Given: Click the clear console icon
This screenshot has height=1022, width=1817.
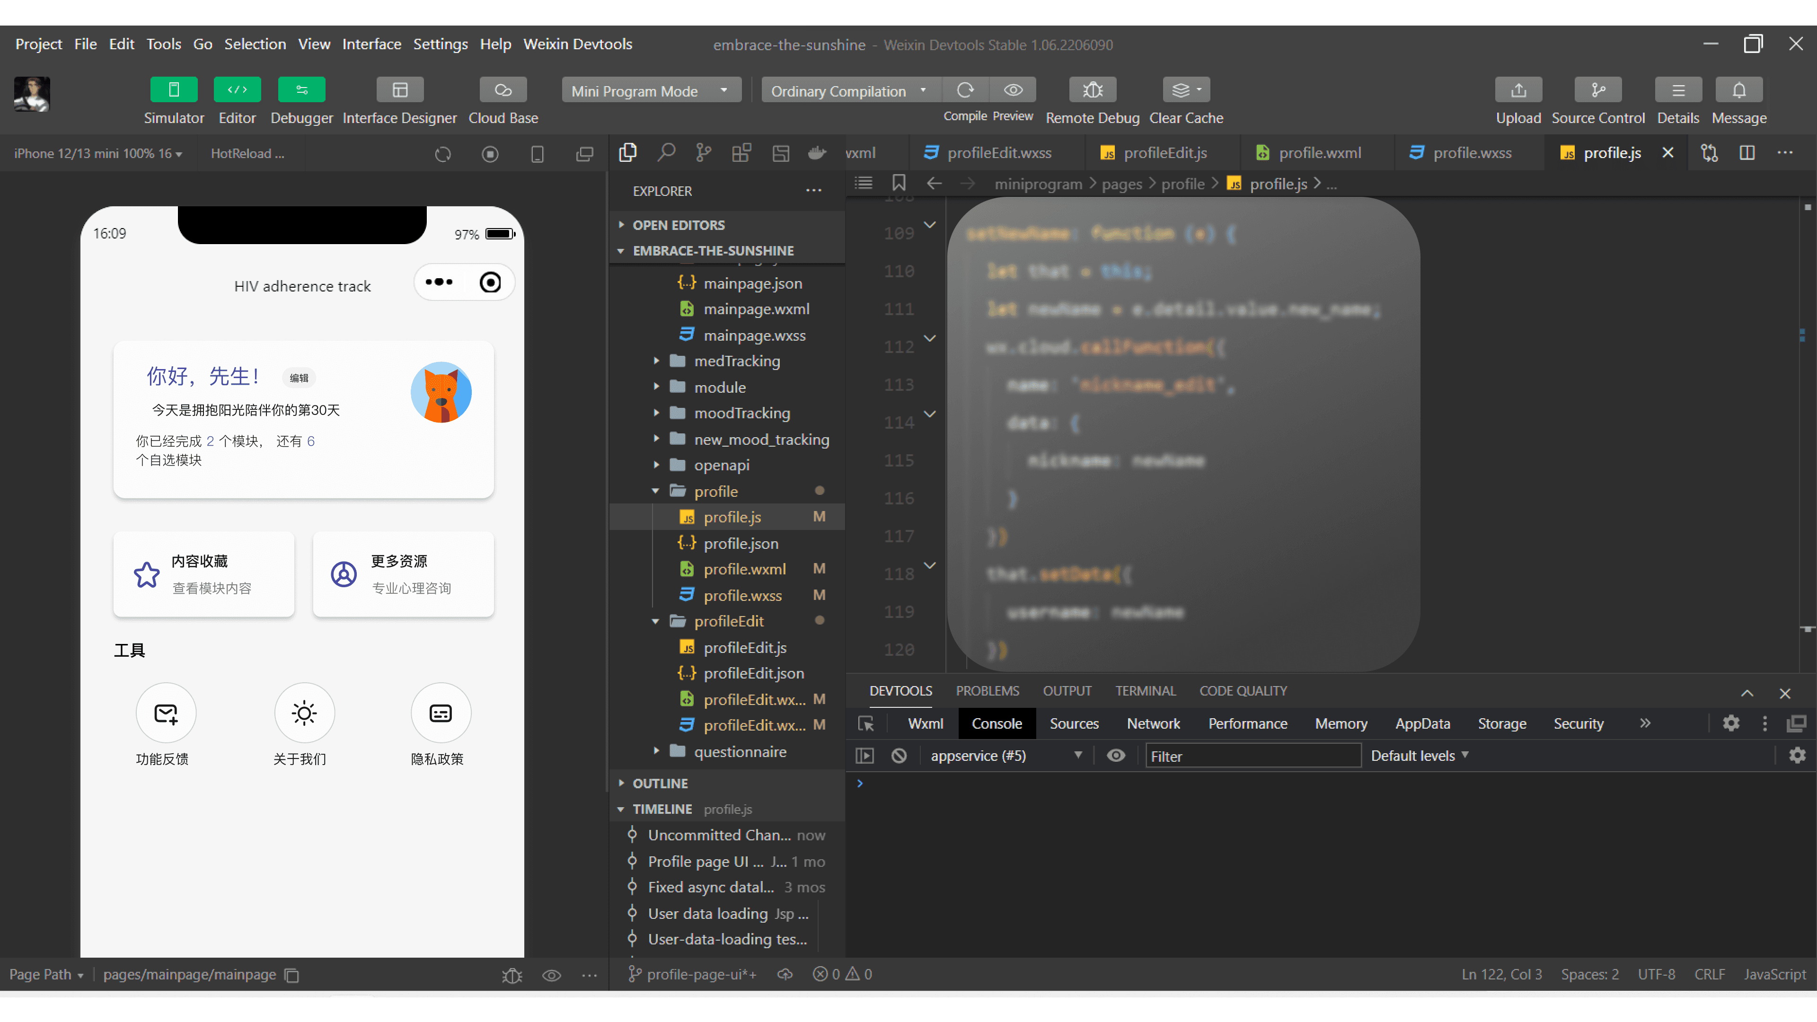Looking at the screenshot, I should tap(899, 756).
